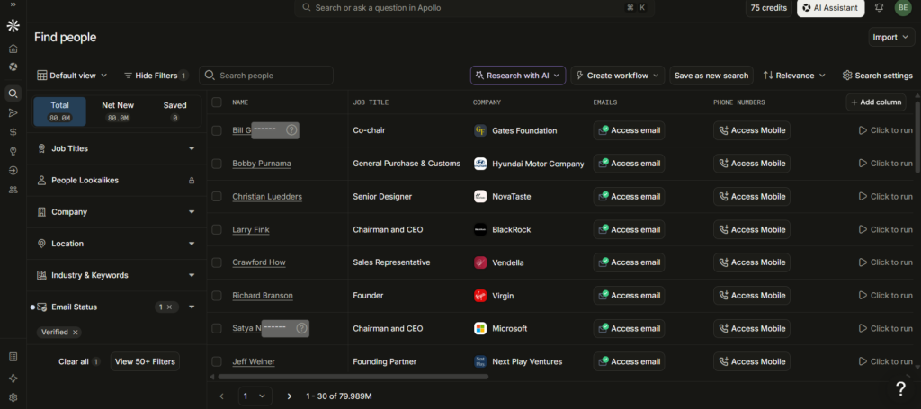Image resolution: width=921 pixels, height=409 pixels.
Task: Clear Email Status count badge x
Action: tap(169, 307)
